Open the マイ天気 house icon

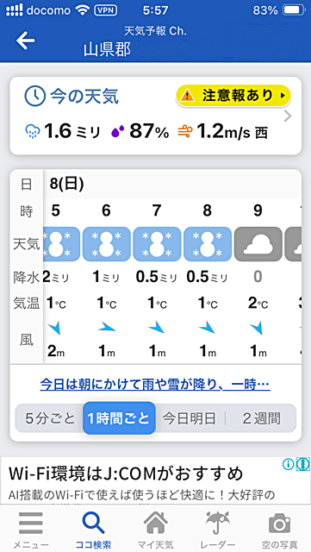pos(155,523)
